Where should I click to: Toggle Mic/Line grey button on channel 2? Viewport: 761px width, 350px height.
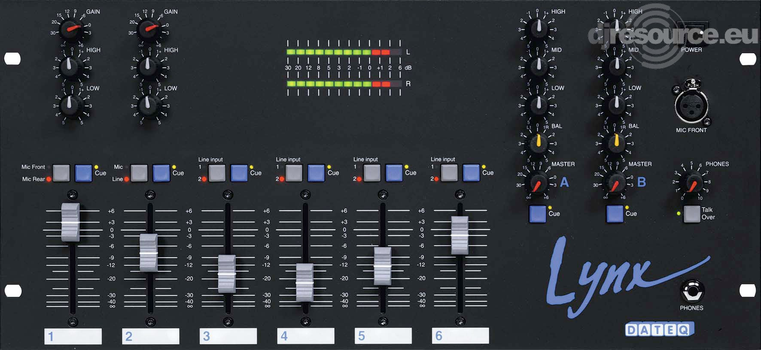coord(139,173)
